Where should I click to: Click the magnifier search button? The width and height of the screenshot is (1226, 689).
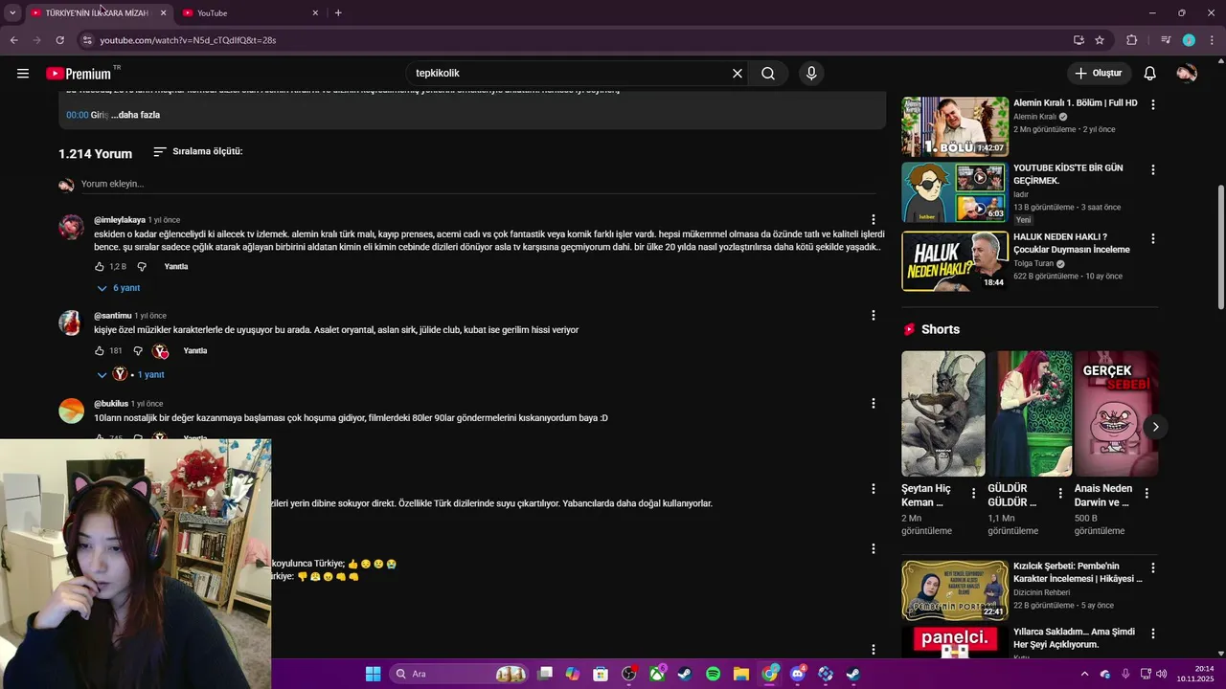768,73
